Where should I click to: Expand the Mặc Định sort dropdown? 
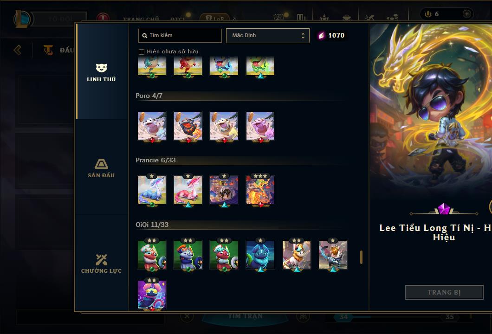268,35
